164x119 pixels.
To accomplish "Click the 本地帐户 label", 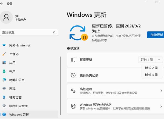I will click(x=21, y=20).
